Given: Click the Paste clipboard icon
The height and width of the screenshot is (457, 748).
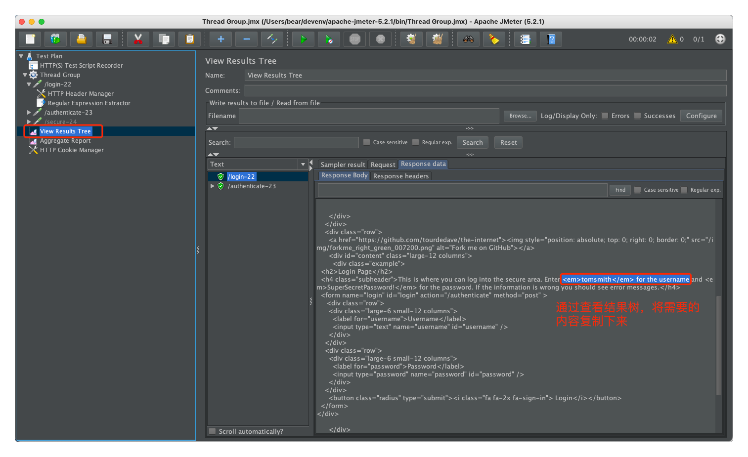Looking at the screenshot, I should click(189, 39).
